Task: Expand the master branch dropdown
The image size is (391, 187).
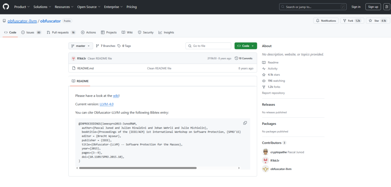Action: [81, 46]
